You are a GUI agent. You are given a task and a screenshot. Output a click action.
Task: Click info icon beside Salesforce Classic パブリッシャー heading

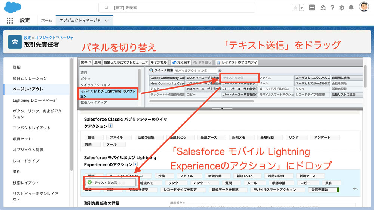pyautogui.click(x=110, y=126)
